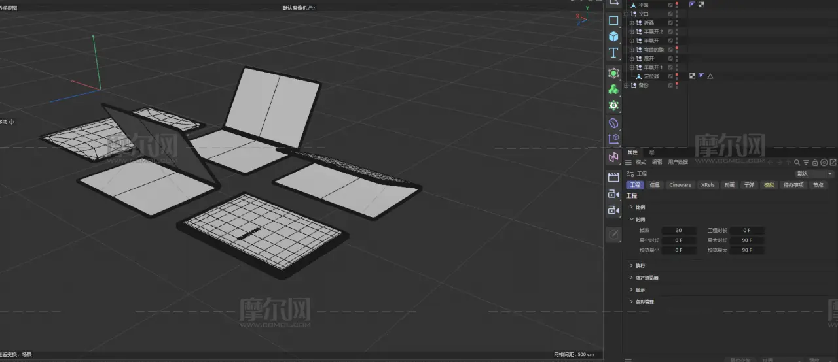Open the XRefs tab

point(708,185)
